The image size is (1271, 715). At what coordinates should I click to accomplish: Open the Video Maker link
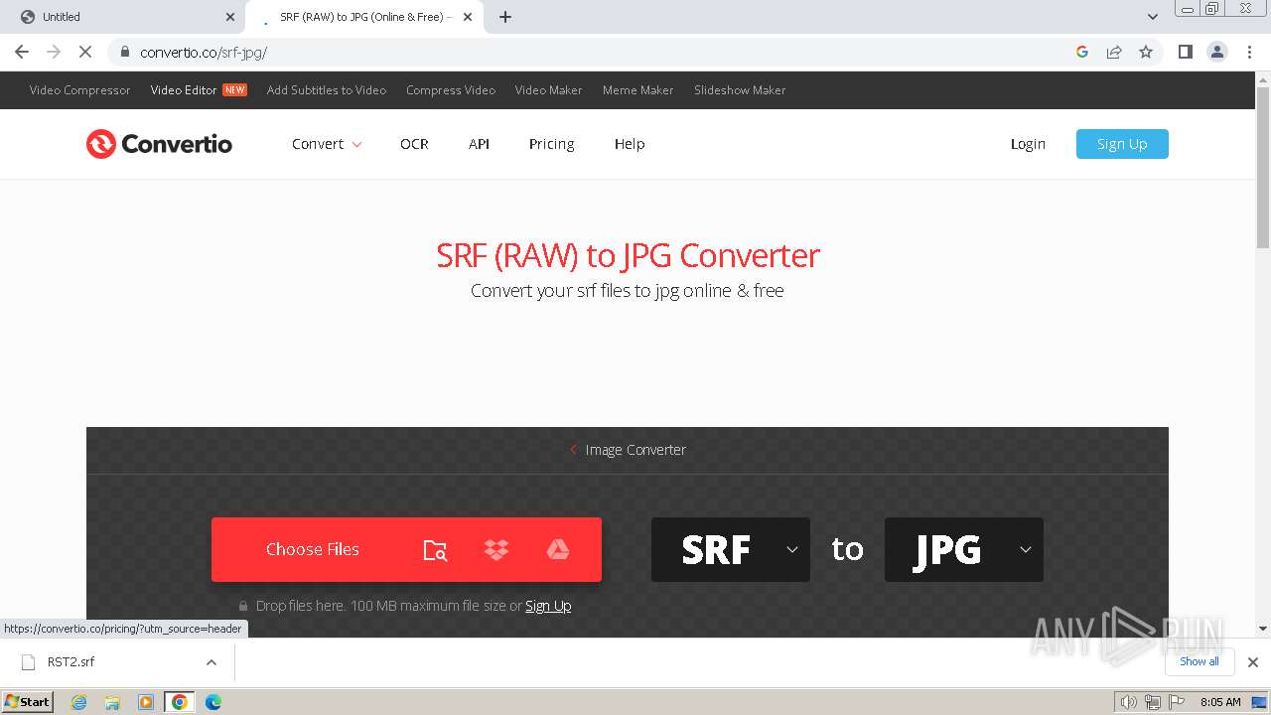pyautogui.click(x=549, y=90)
